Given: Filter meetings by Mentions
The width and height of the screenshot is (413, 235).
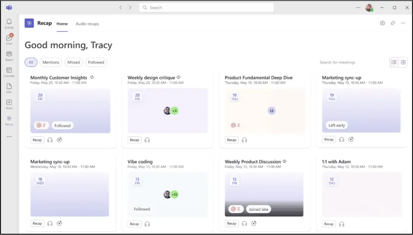Looking at the screenshot, I should [51, 62].
